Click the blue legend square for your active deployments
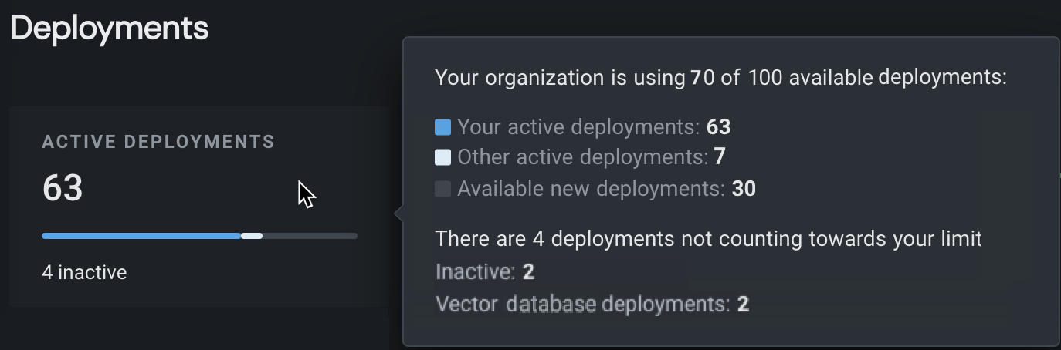Image resolution: width=1061 pixels, height=350 pixels. [x=442, y=127]
